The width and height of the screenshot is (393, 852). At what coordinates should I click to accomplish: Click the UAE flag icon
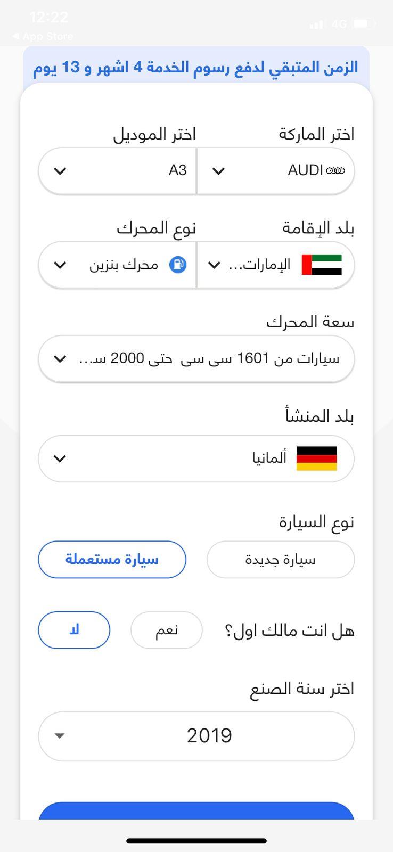click(x=322, y=265)
